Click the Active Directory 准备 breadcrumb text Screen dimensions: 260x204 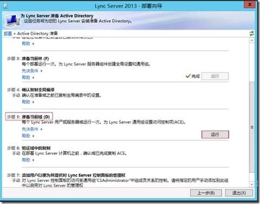(x=37, y=34)
